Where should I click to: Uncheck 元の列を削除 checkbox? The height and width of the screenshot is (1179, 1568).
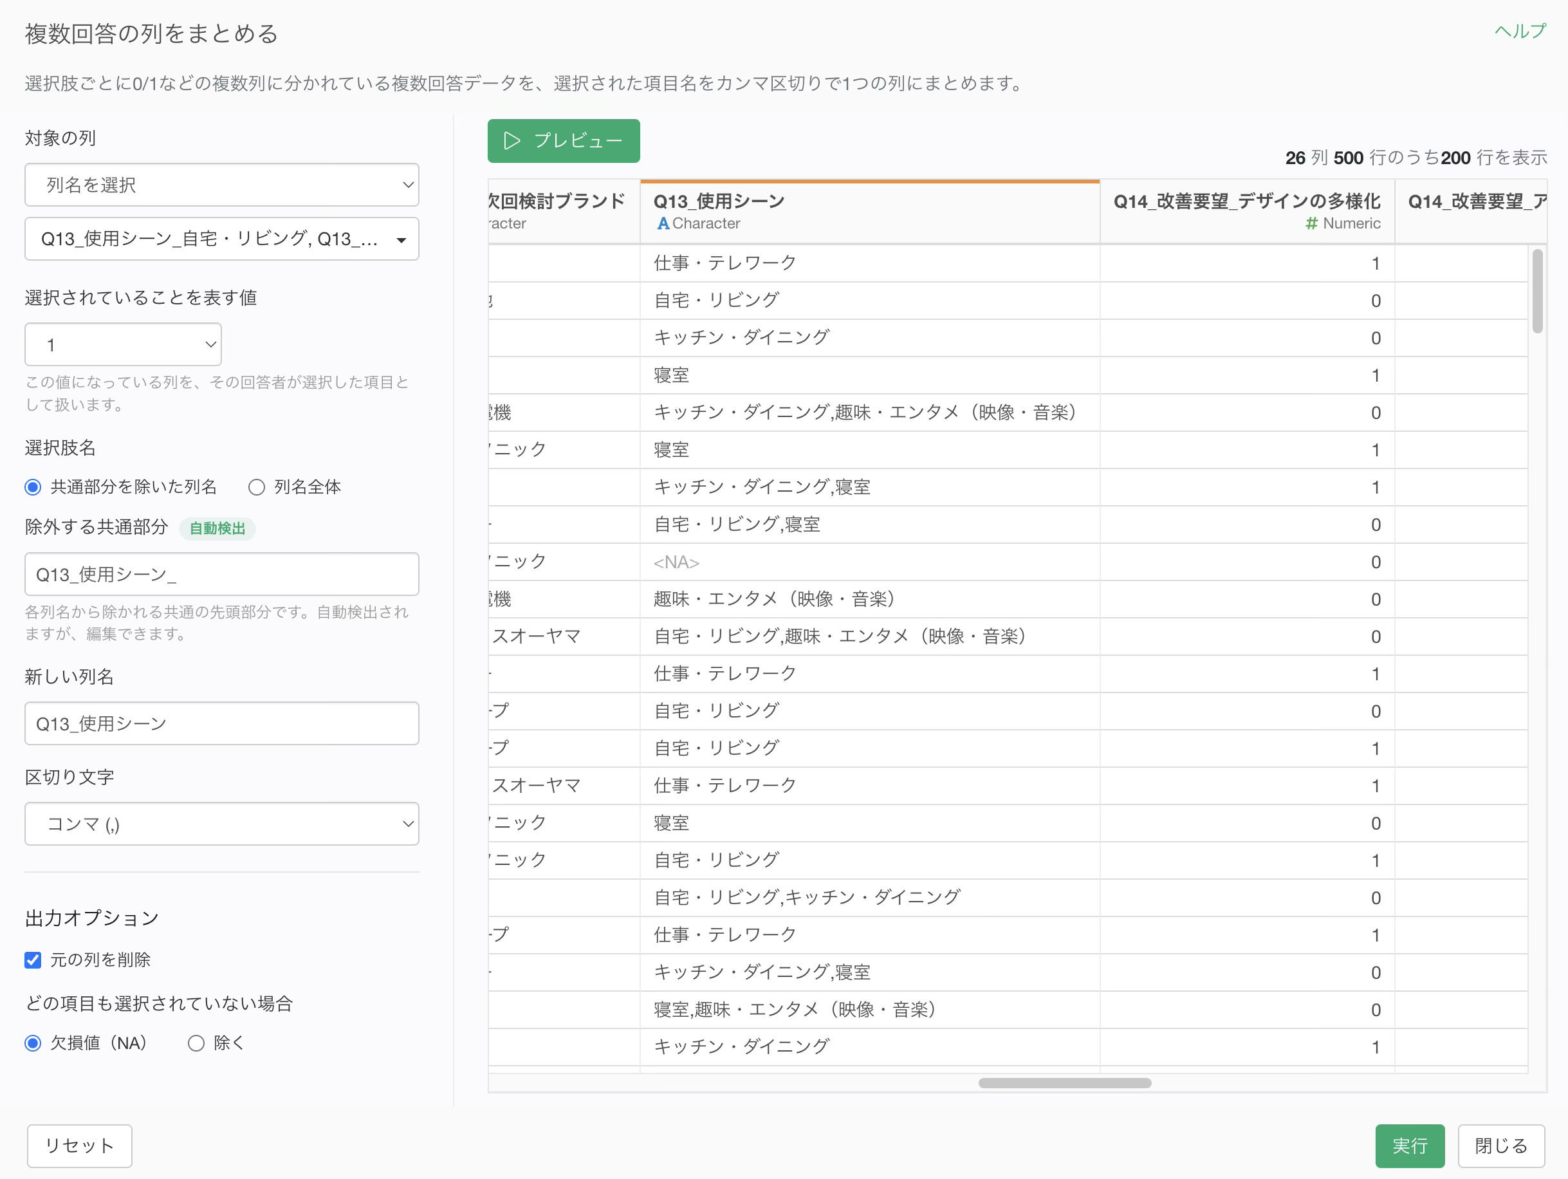pos(33,960)
